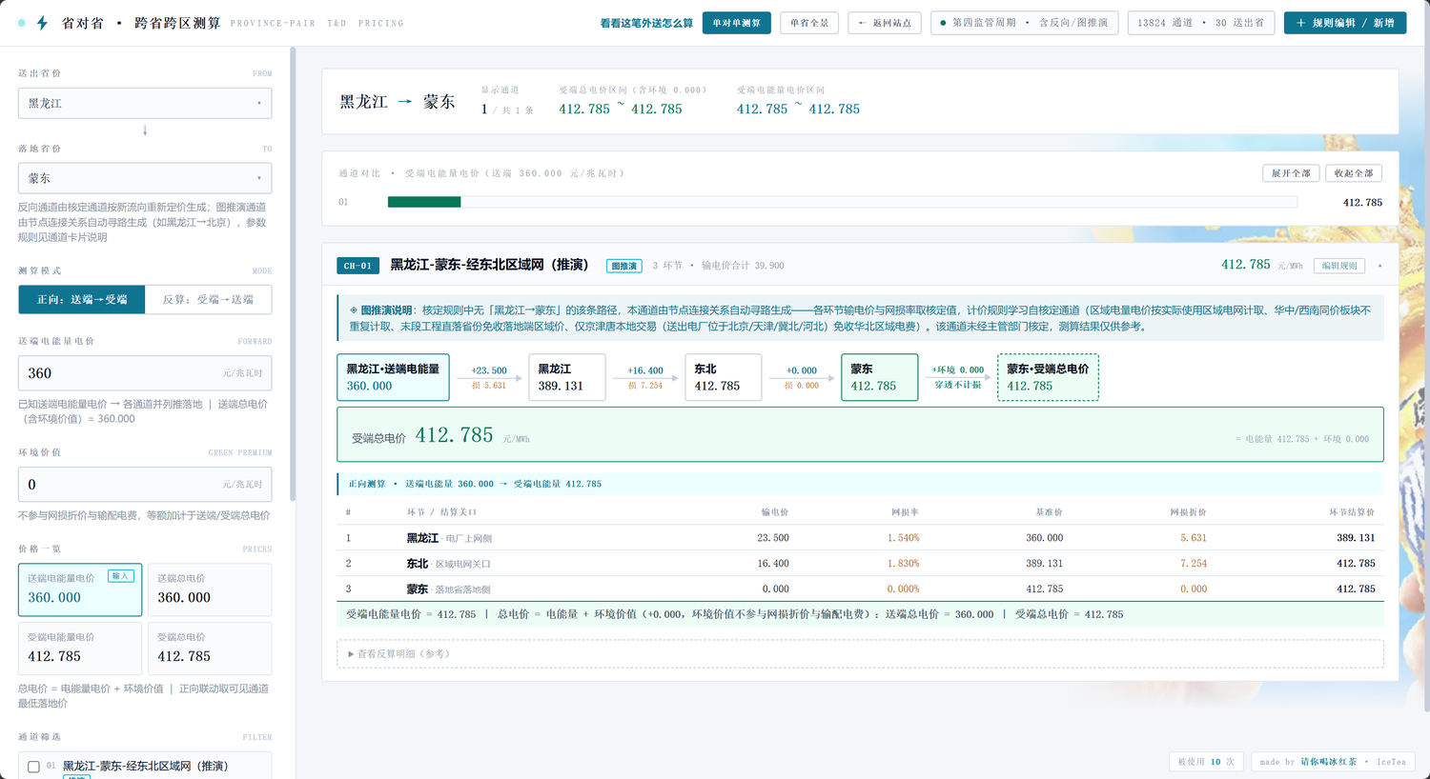Click the 黑龙江 389.131 flow node
Screen dimensions: 1430x779
click(567, 377)
